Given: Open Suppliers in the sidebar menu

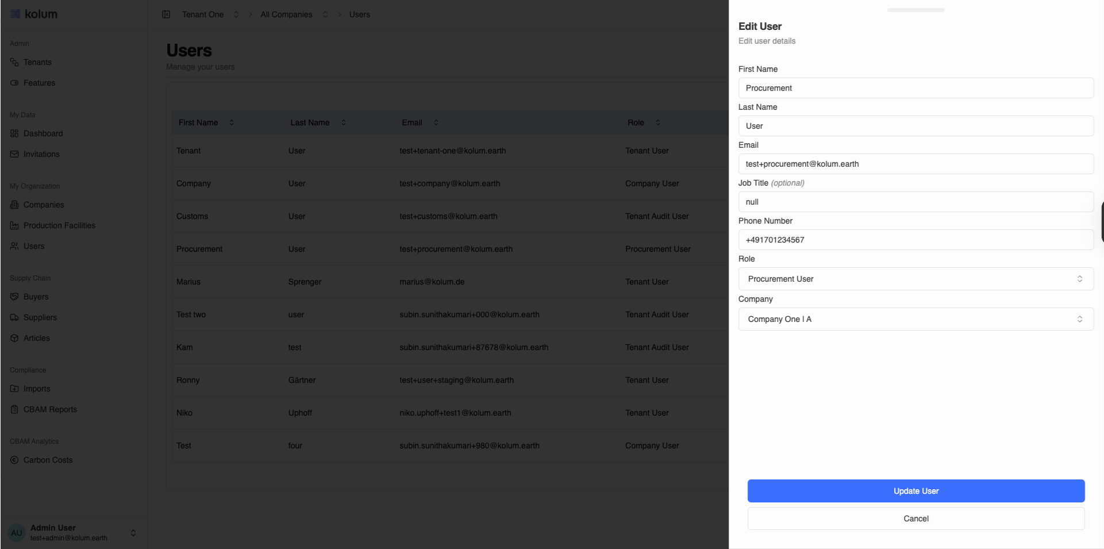Looking at the screenshot, I should [x=40, y=317].
